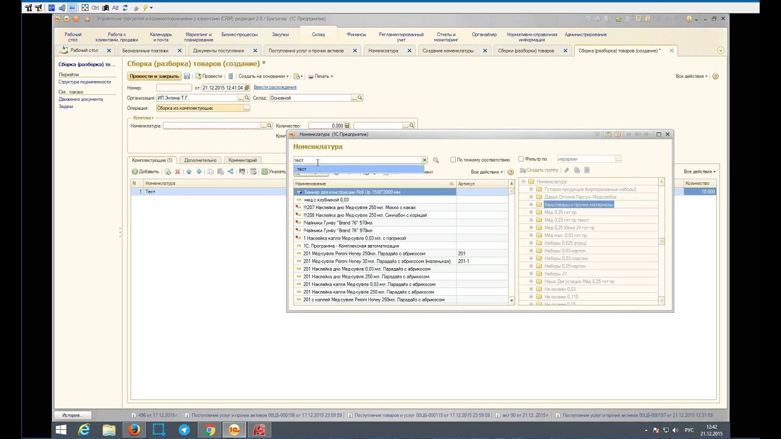This screenshot has height=439, width=781.
Task: Open Движения документа link
Action: coord(81,99)
